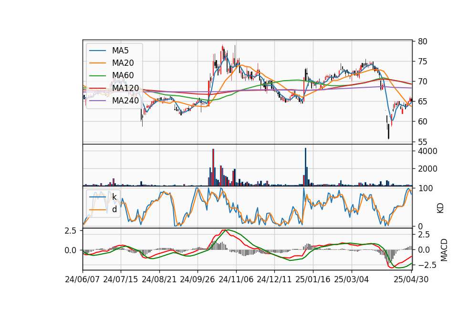458x329 pixels.
Task: Click the MA240 legend label
Action: (125, 101)
